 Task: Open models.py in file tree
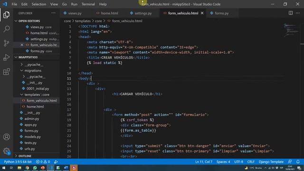[x=33, y=137]
